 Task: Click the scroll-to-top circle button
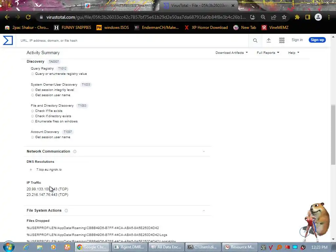[x=304, y=232]
